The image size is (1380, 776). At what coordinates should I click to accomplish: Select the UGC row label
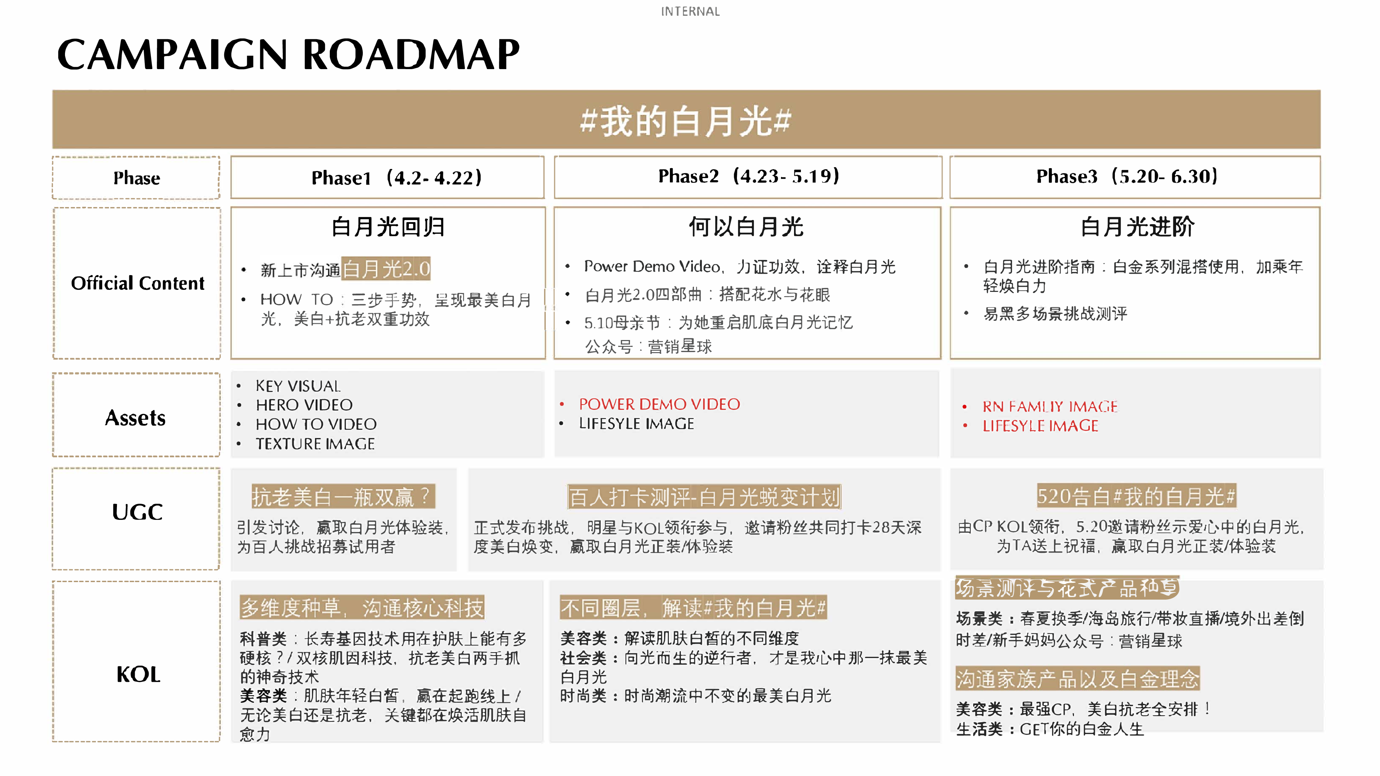coord(137,512)
